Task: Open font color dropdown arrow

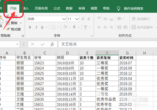Action: (79, 27)
